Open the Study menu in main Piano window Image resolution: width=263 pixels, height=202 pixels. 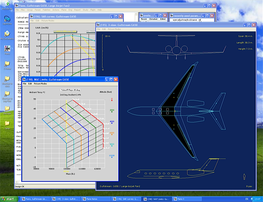(85, 10)
